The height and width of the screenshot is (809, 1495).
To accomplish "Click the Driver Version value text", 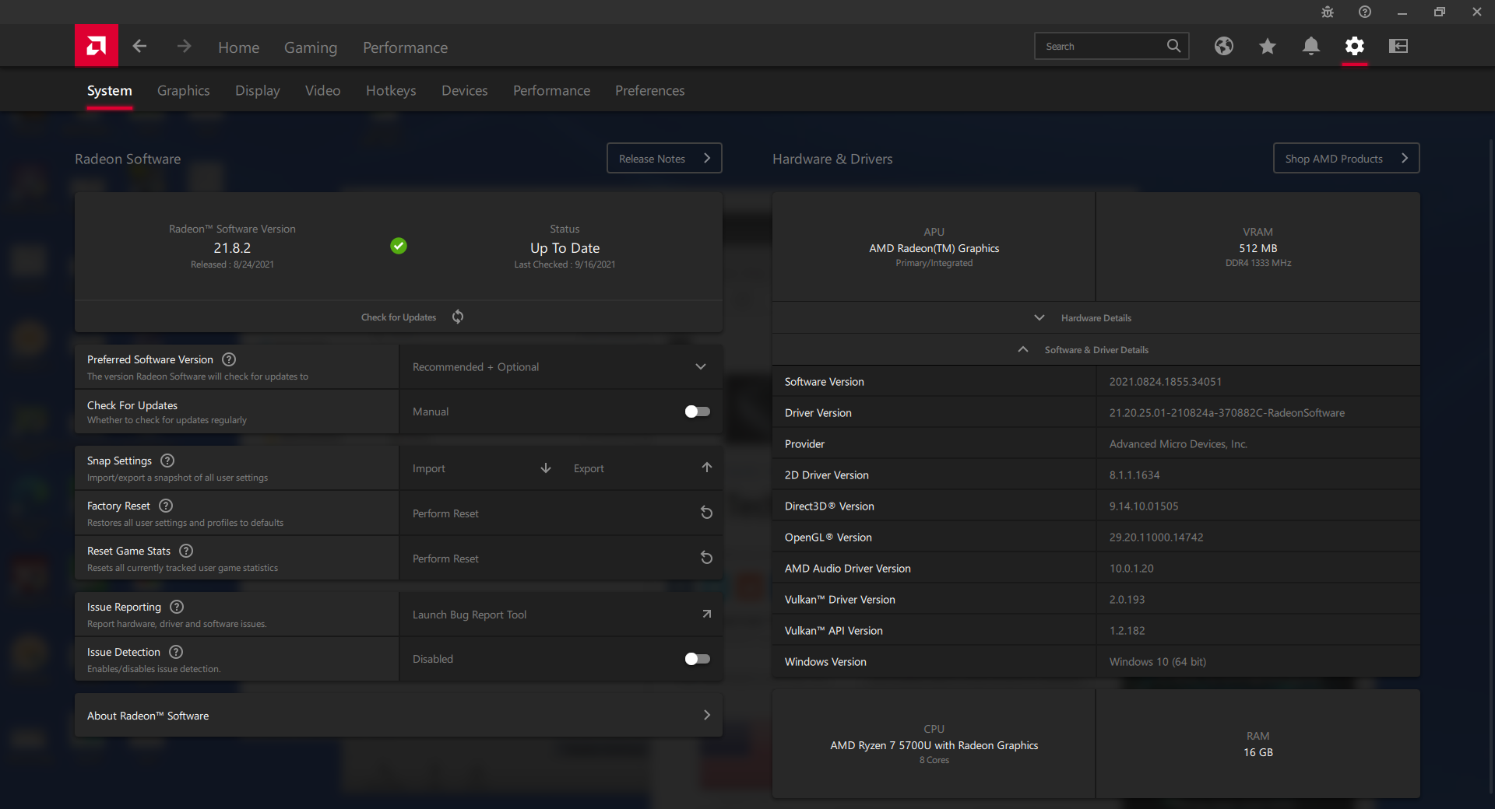I will 1227,412.
